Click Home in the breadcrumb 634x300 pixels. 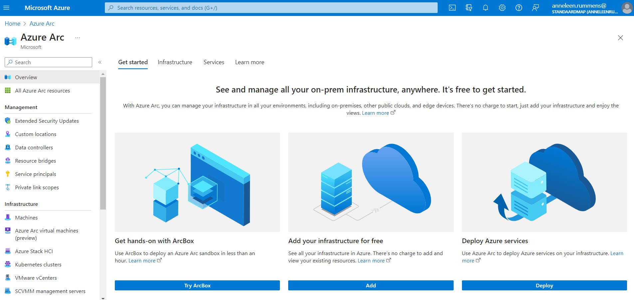point(13,24)
